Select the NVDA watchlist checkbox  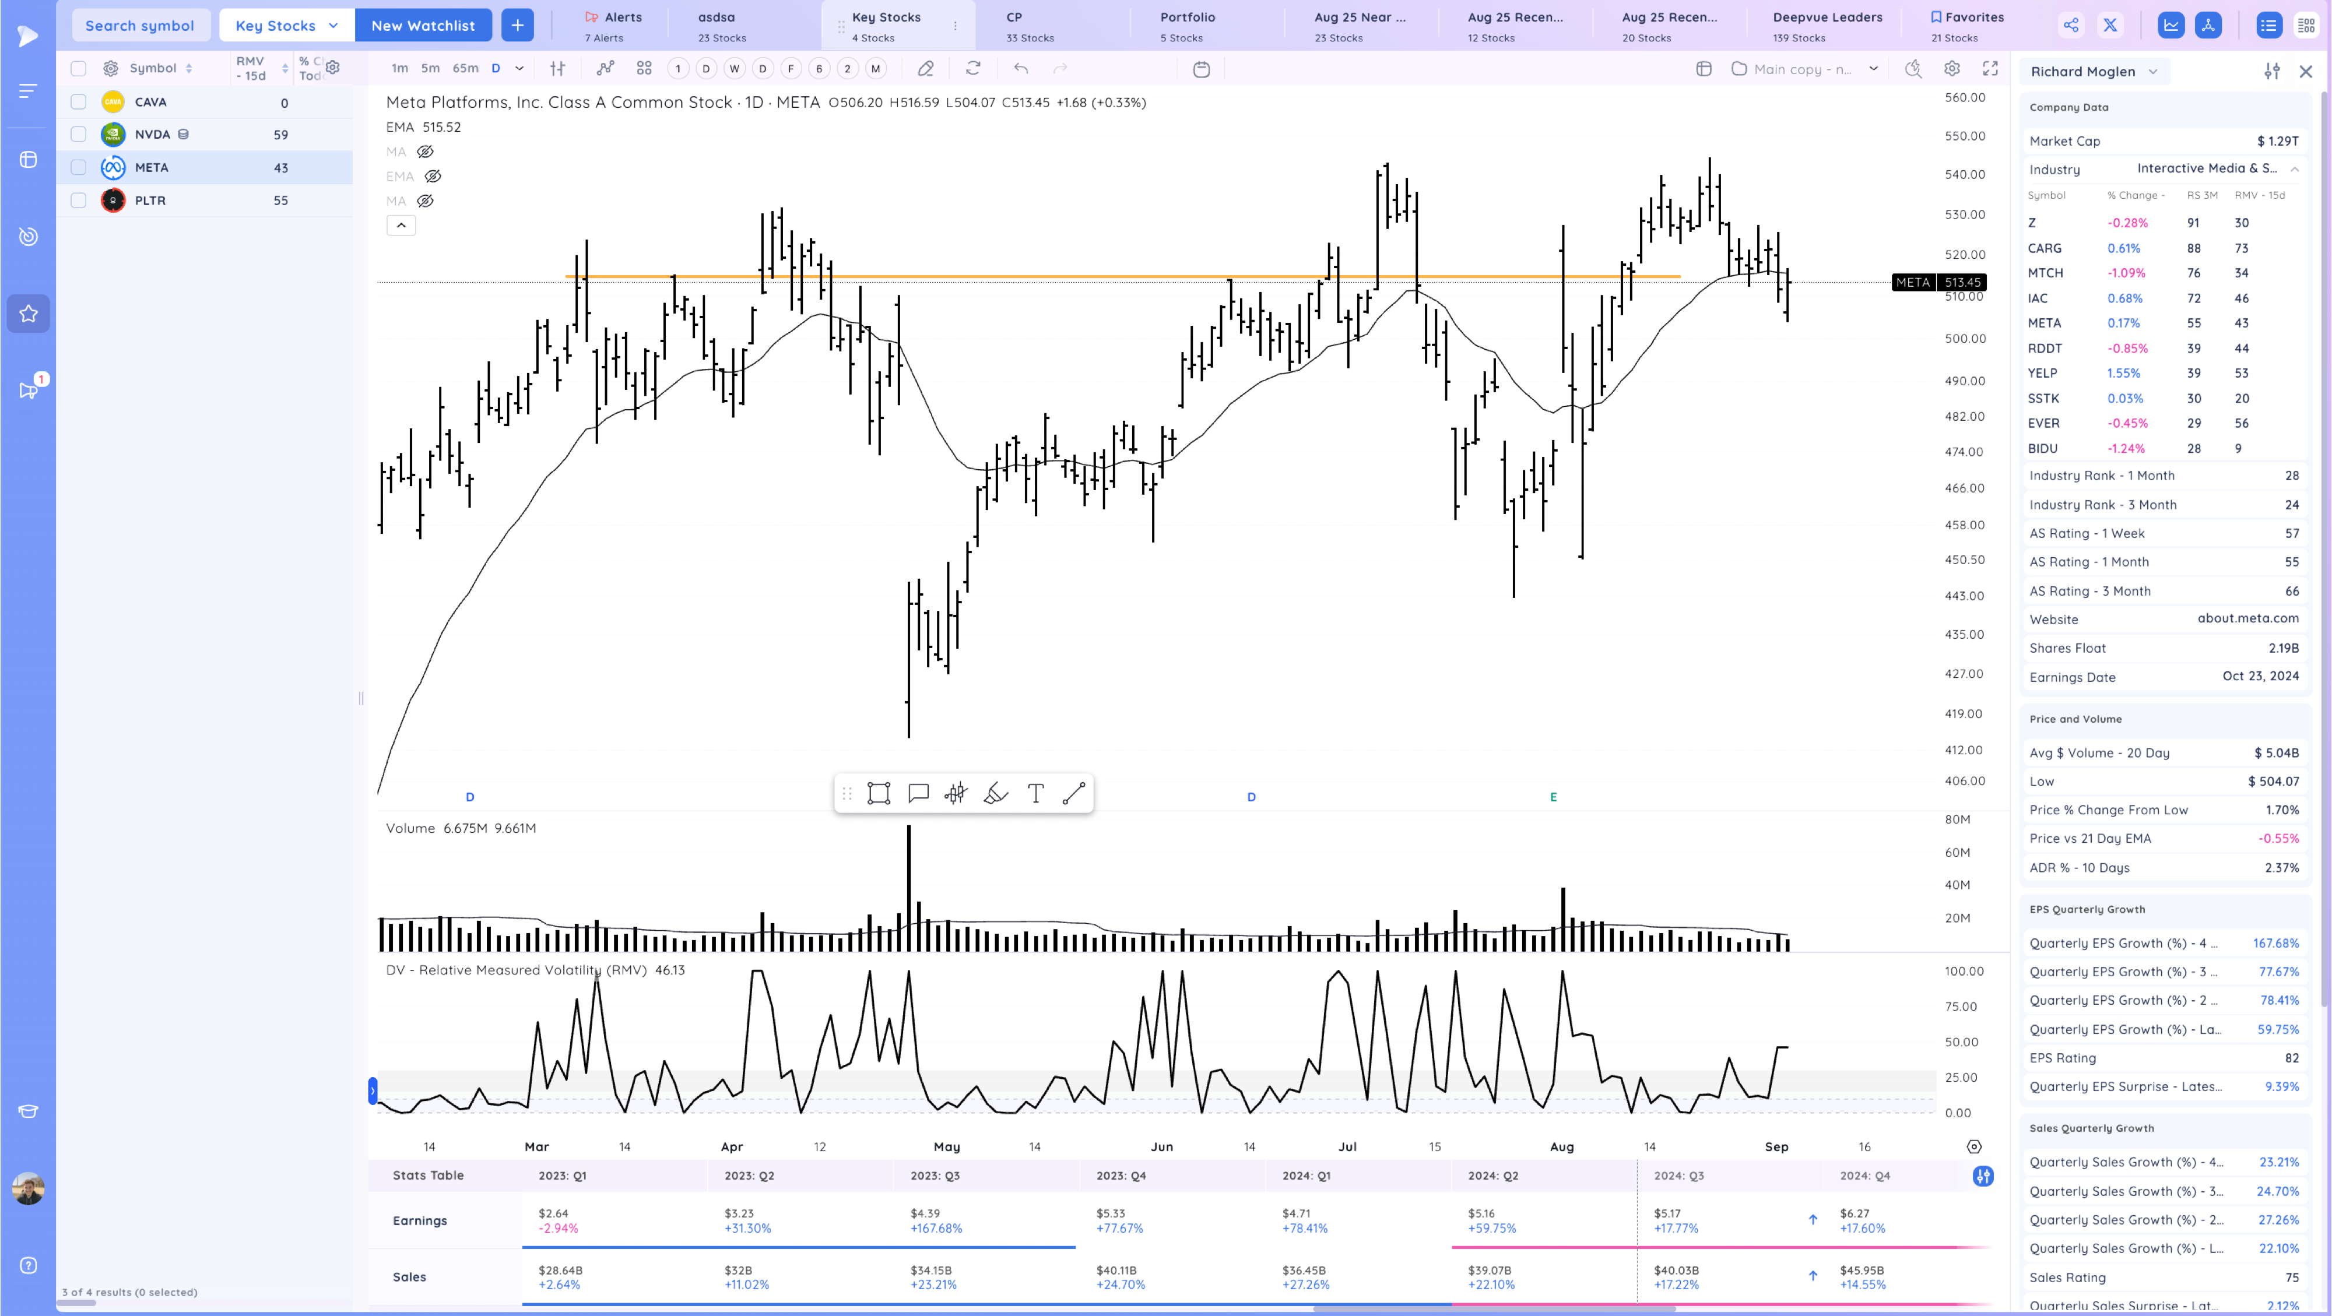tap(79, 134)
